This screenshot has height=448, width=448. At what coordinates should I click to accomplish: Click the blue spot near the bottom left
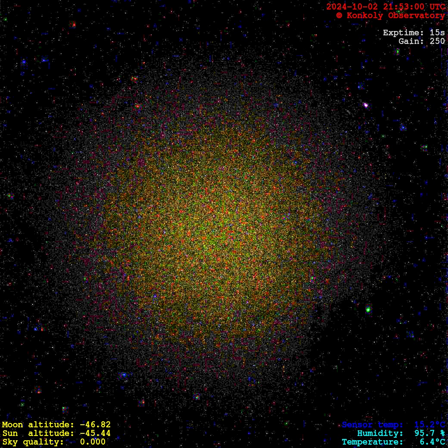124,375
